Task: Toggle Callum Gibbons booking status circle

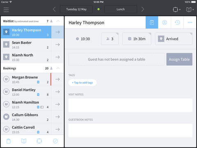Action: 6,117
